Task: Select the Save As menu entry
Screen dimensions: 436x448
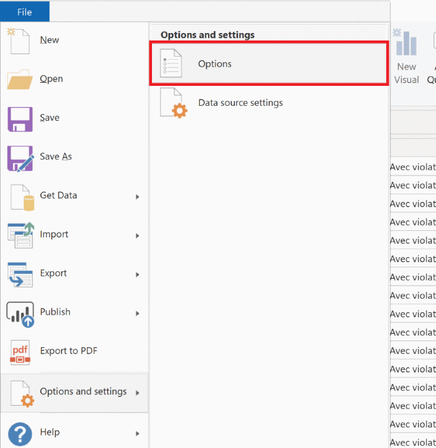Action: (x=74, y=157)
